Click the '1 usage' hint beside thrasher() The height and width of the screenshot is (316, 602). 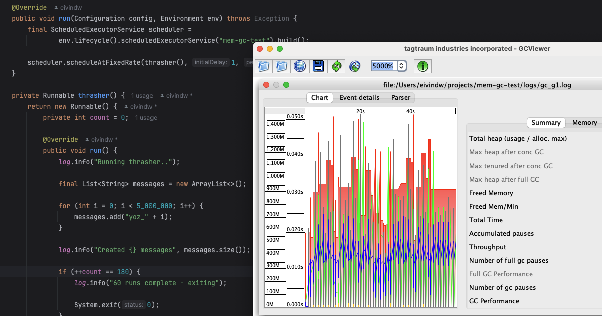click(142, 96)
